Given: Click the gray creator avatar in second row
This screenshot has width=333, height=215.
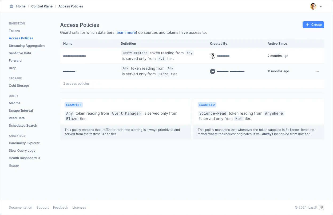Looking at the screenshot, I should 213,71.
